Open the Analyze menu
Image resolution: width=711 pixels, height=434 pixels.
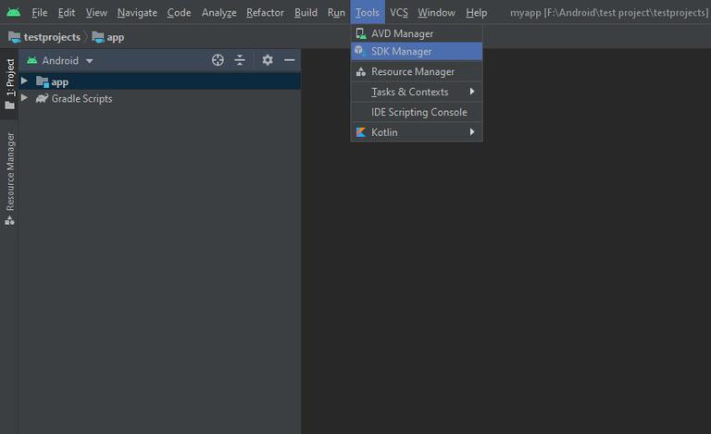[219, 13]
